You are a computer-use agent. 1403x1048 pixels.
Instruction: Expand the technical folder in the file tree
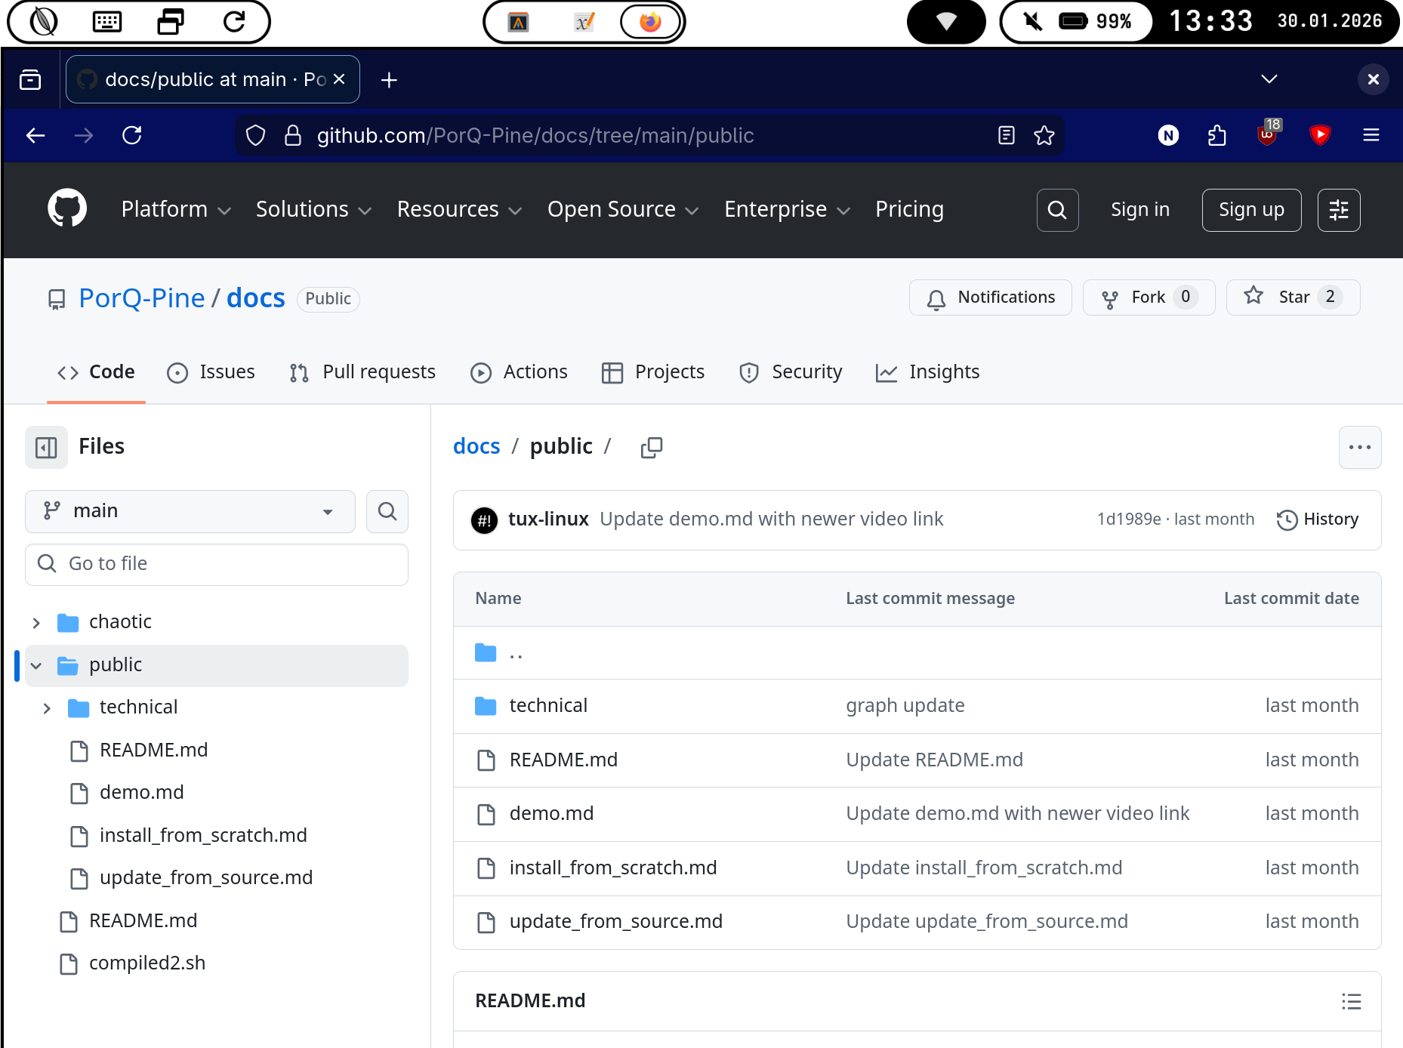[47, 708]
